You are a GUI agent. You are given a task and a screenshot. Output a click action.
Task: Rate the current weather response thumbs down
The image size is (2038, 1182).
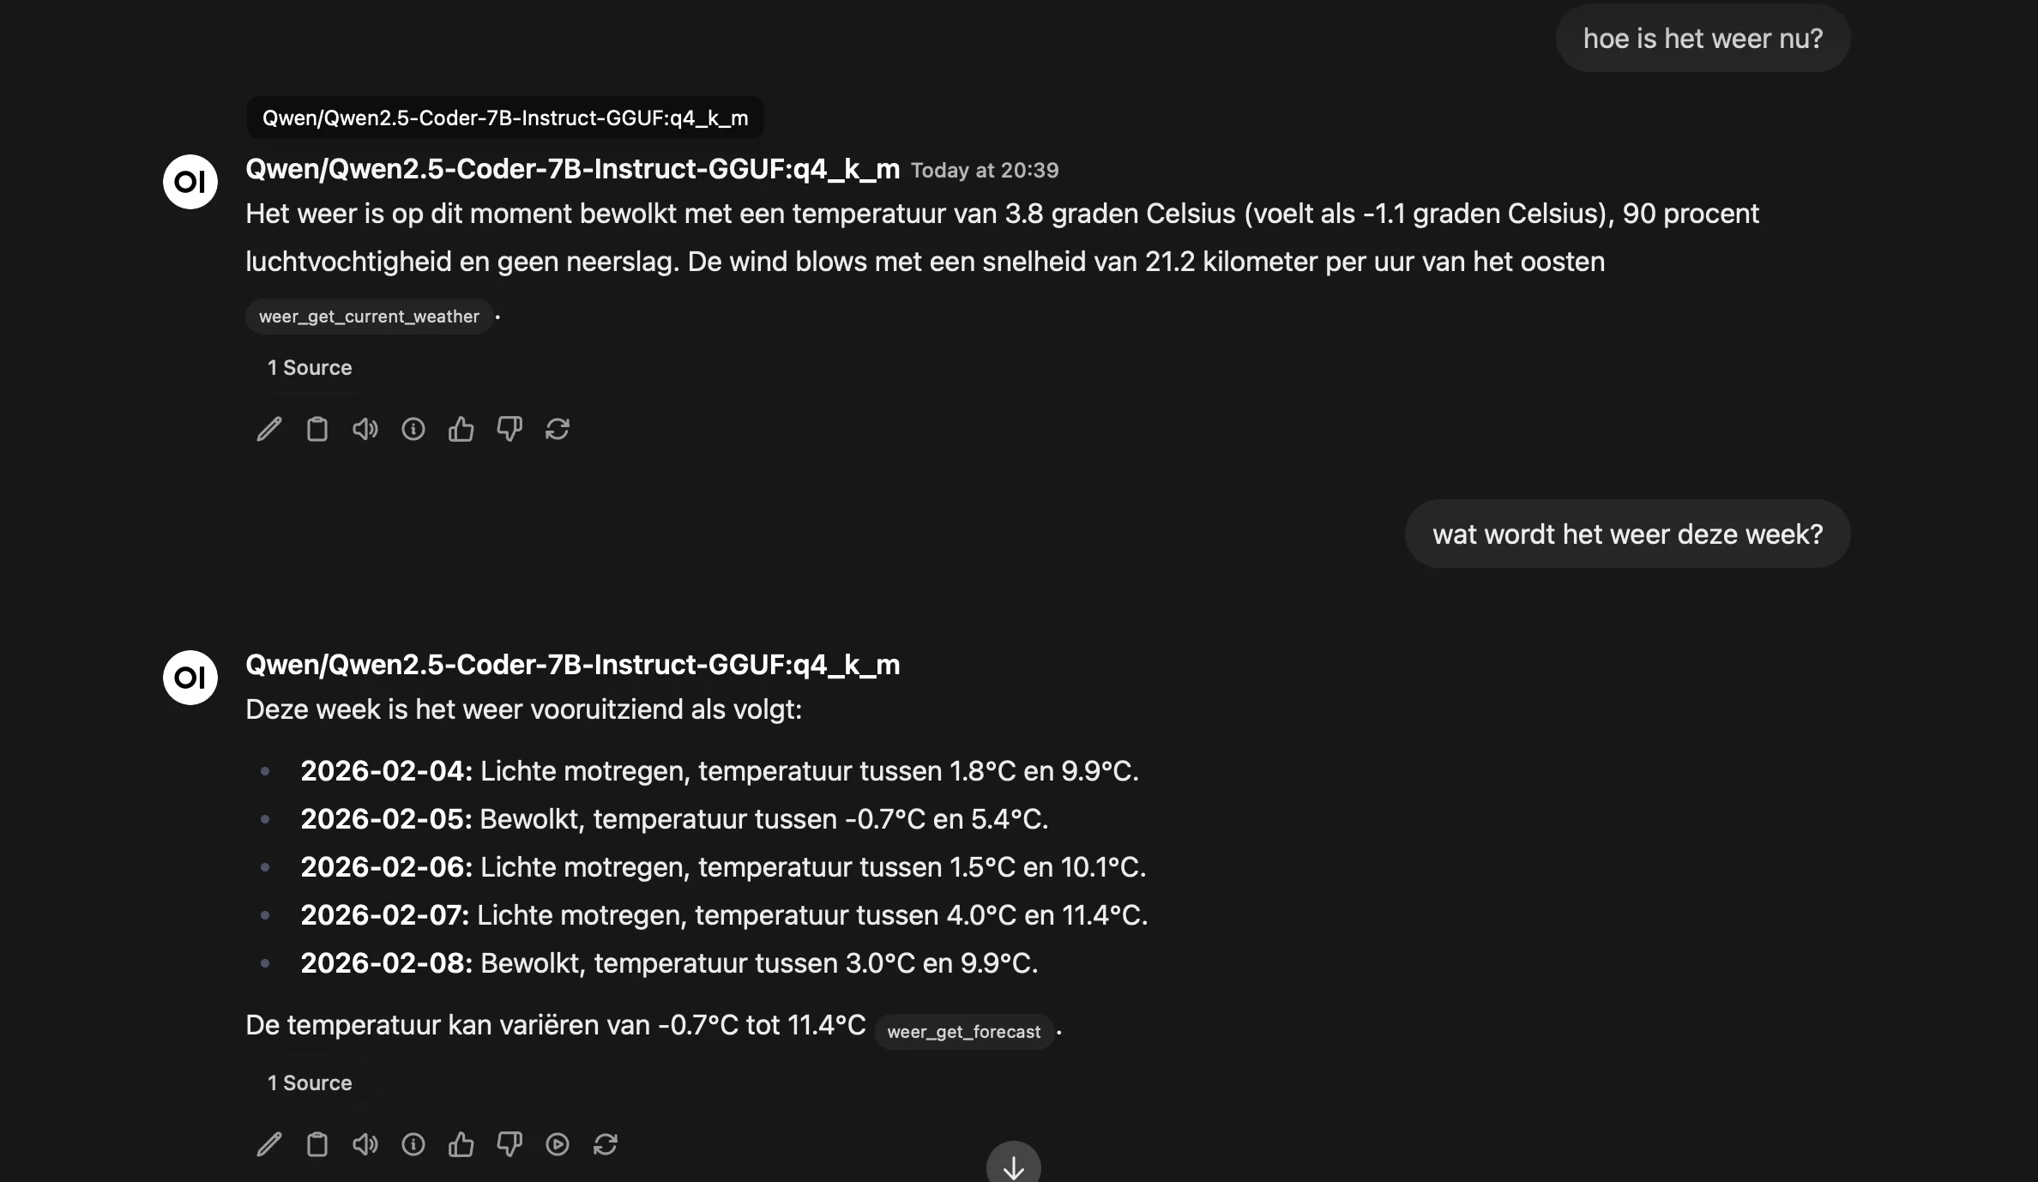(x=509, y=429)
